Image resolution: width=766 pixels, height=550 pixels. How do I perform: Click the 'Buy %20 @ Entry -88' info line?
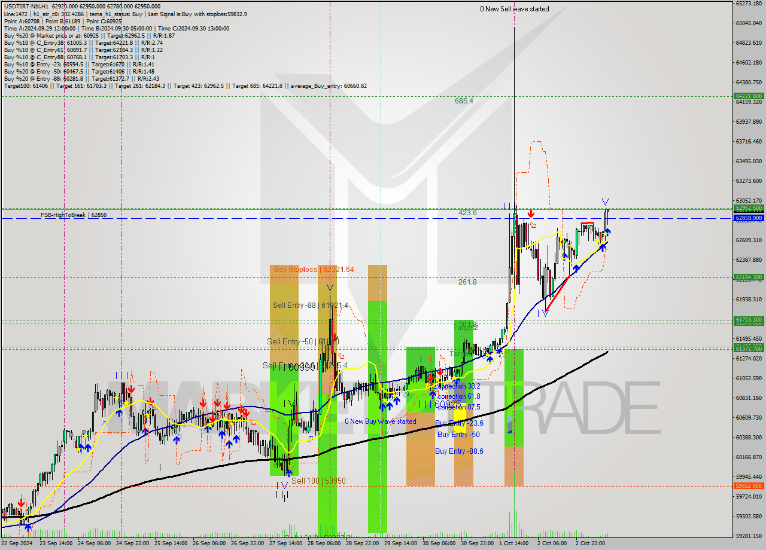[81, 78]
